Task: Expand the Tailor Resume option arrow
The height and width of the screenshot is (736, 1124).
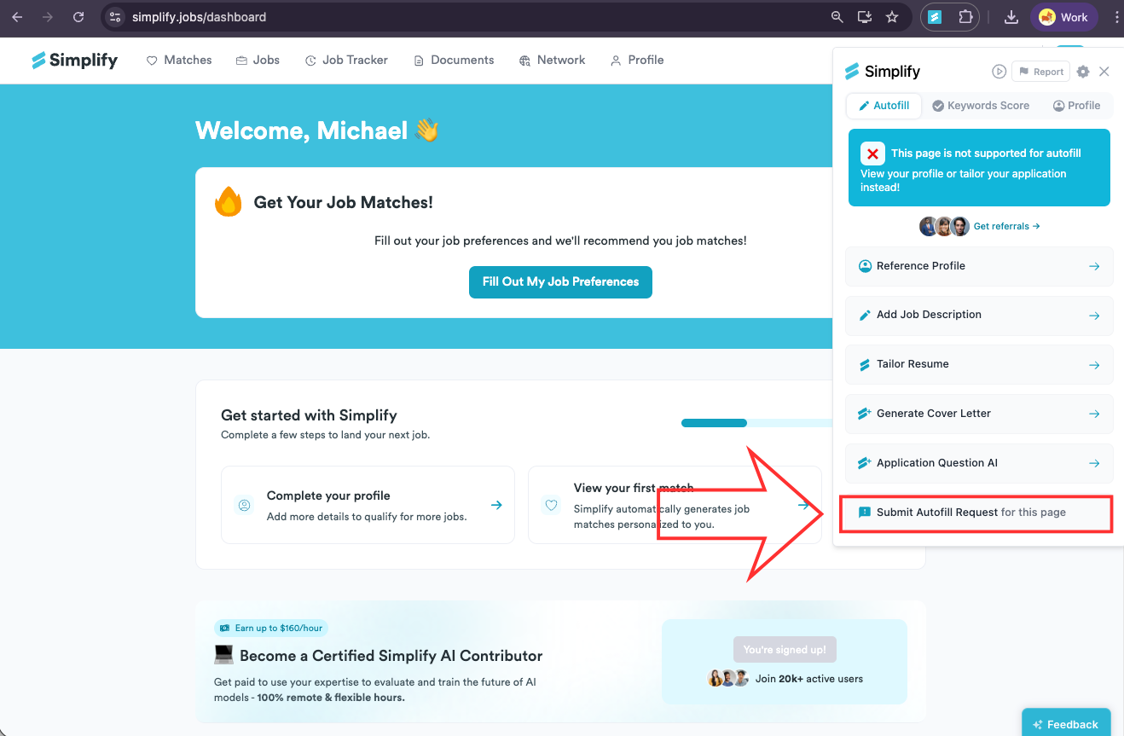Action: point(1094,364)
